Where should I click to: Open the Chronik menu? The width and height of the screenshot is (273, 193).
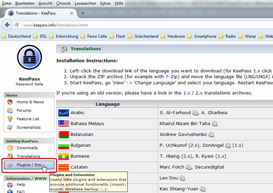(x=63, y=3)
